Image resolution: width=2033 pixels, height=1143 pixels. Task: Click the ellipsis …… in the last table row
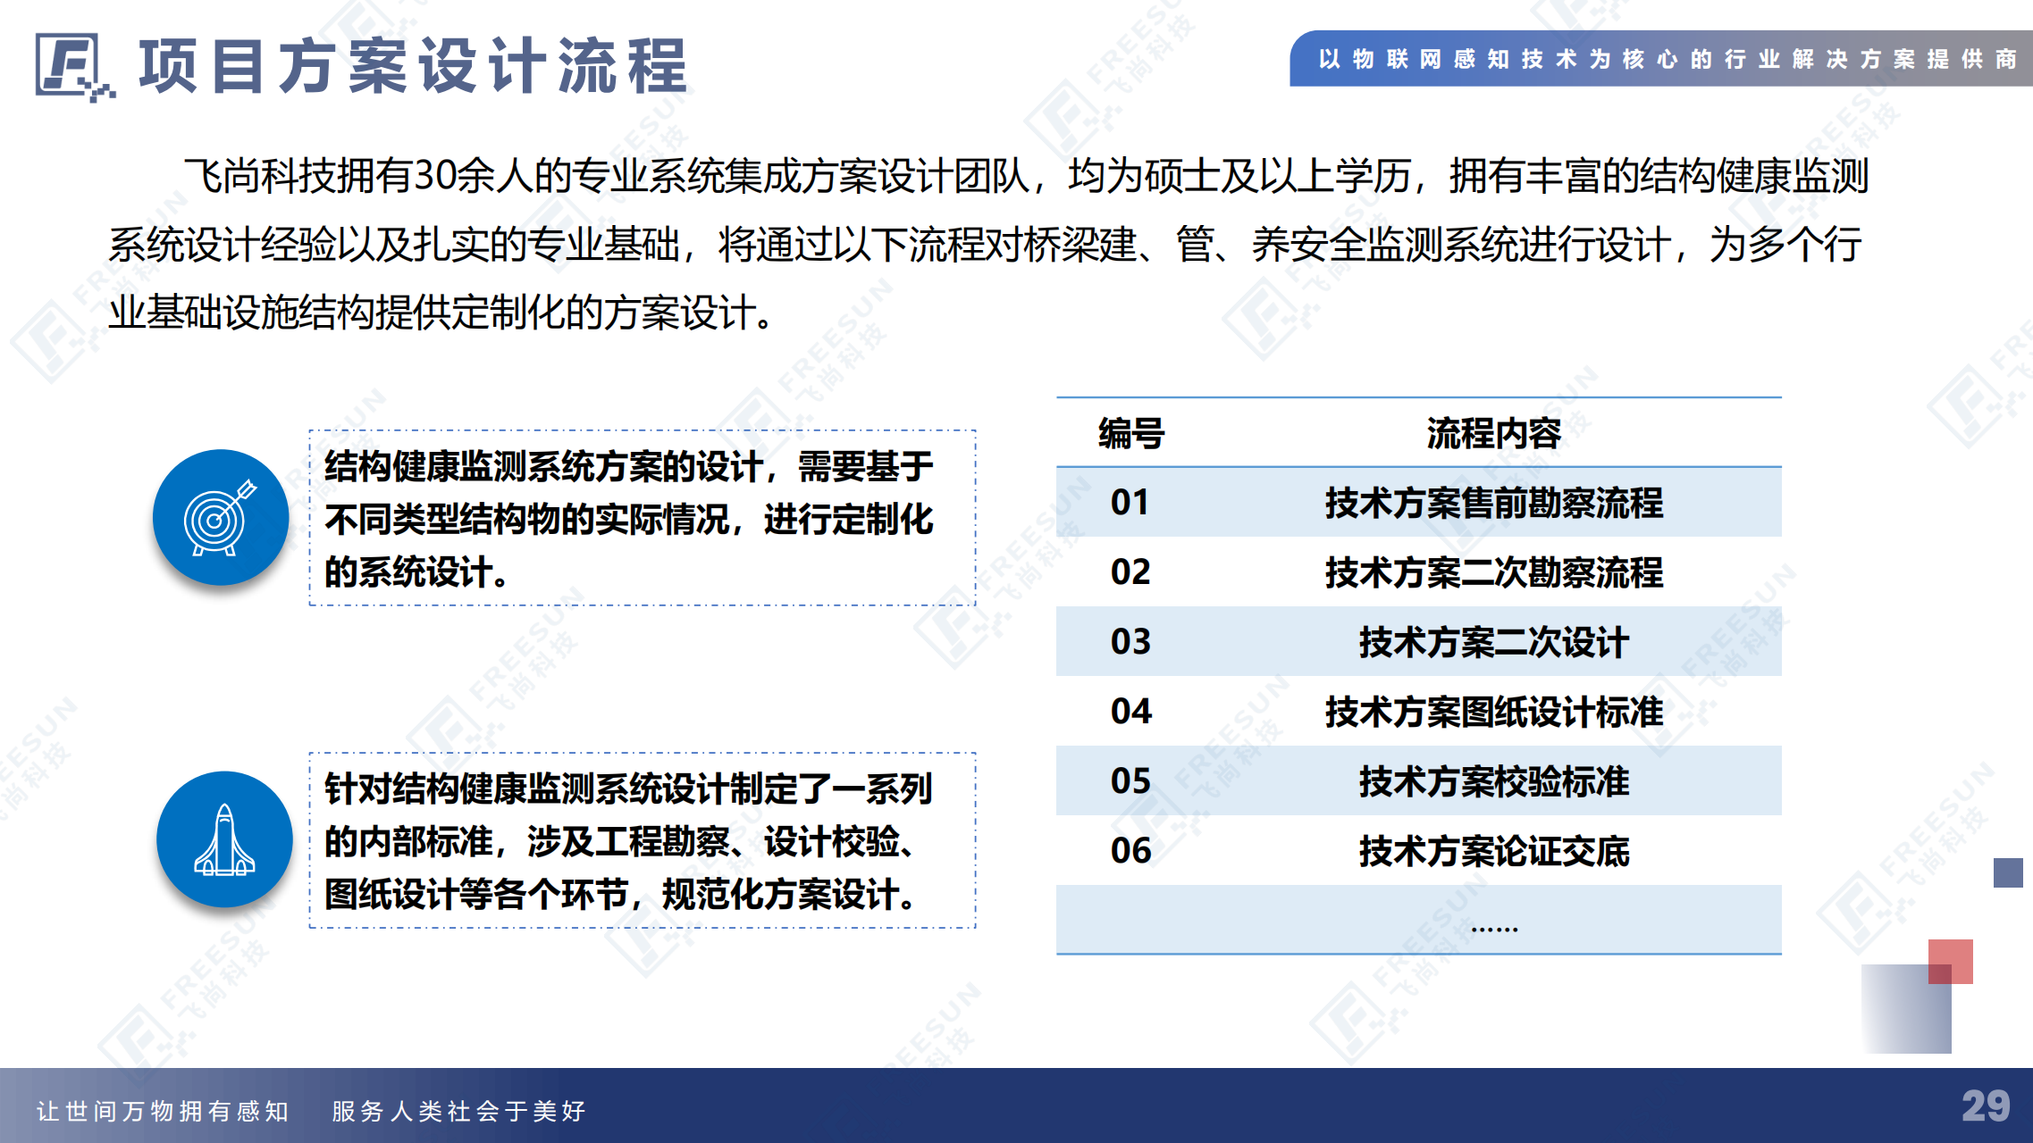[x=1494, y=929]
